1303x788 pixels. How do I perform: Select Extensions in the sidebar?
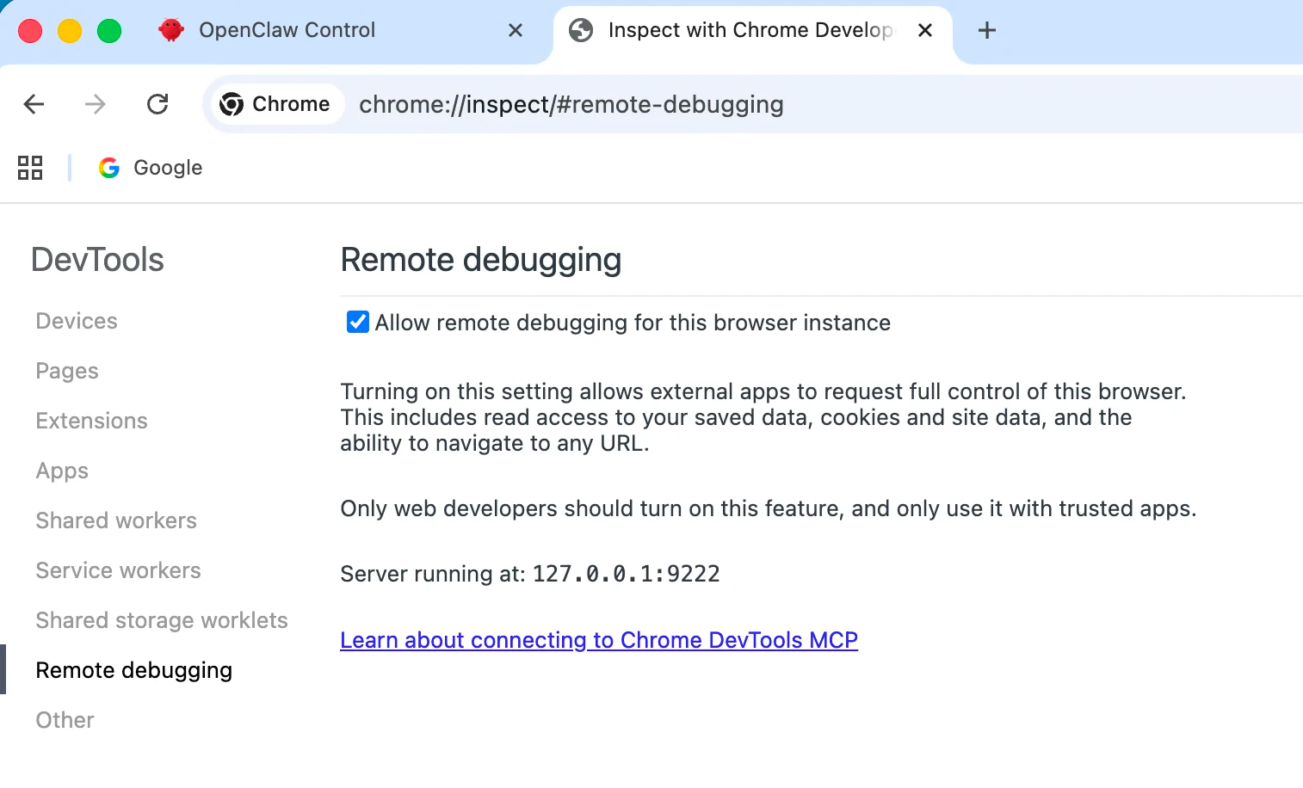point(92,421)
